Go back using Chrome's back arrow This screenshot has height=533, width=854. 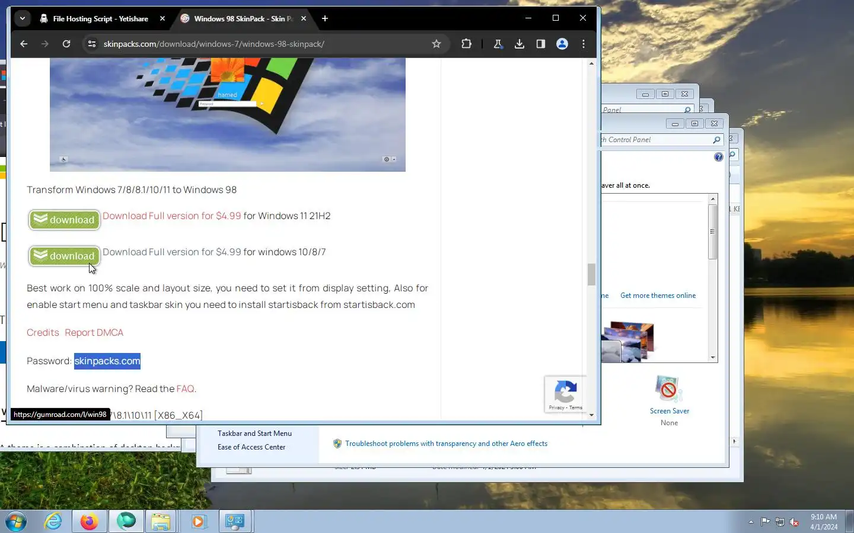(x=24, y=44)
